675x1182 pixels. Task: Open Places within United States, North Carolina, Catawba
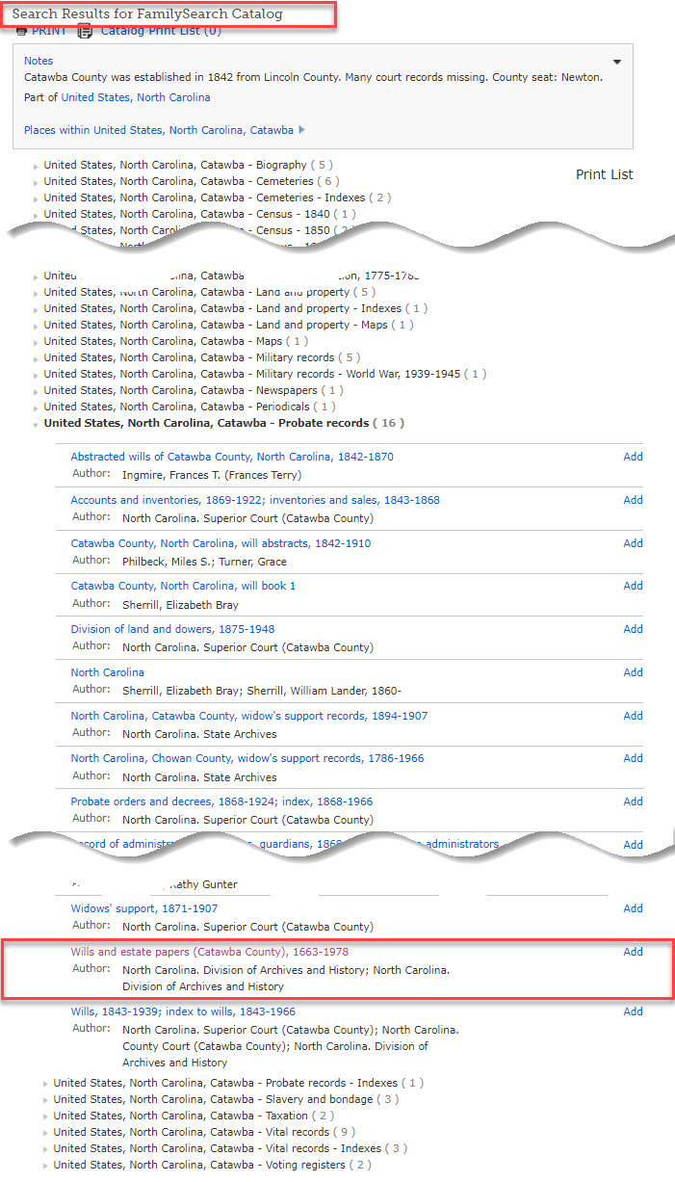click(x=159, y=130)
